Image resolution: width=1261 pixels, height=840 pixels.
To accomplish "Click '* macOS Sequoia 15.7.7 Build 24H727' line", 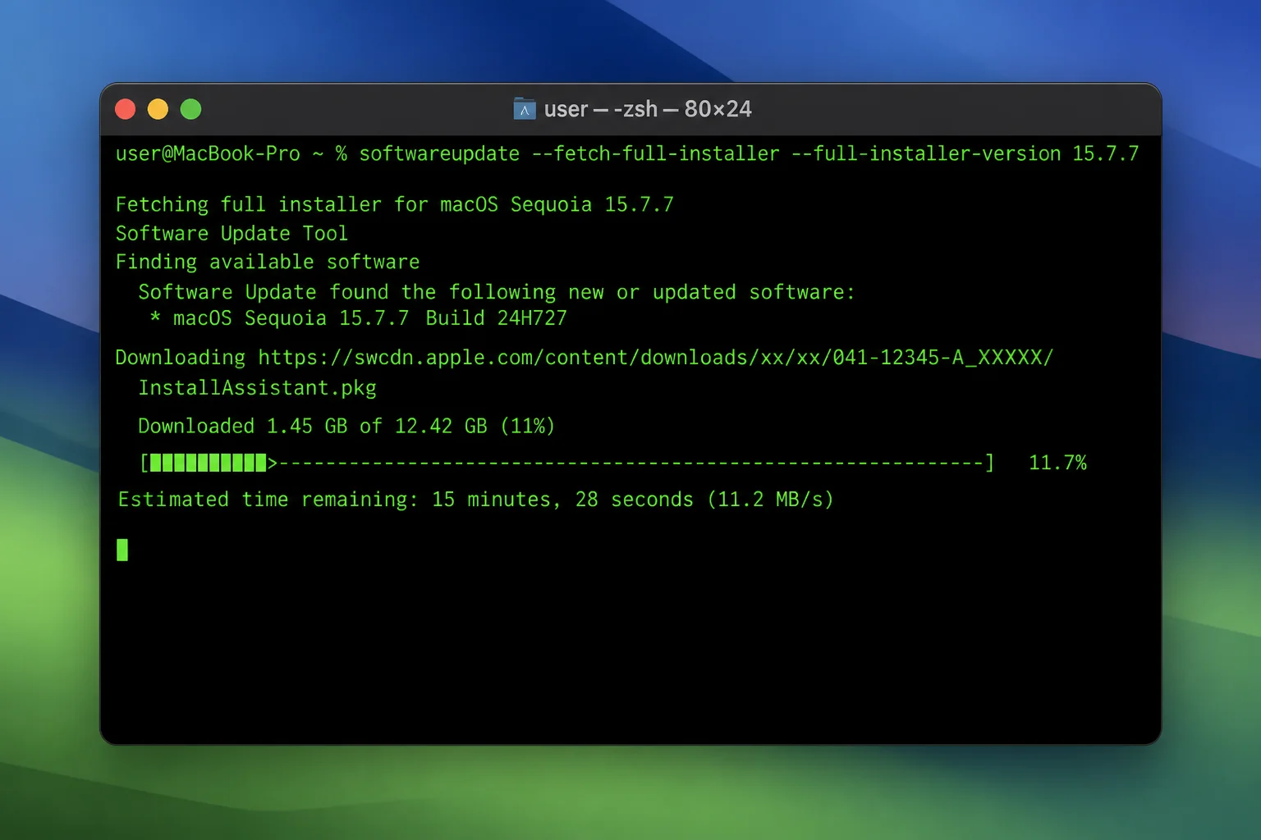I will pyautogui.click(x=358, y=318).
